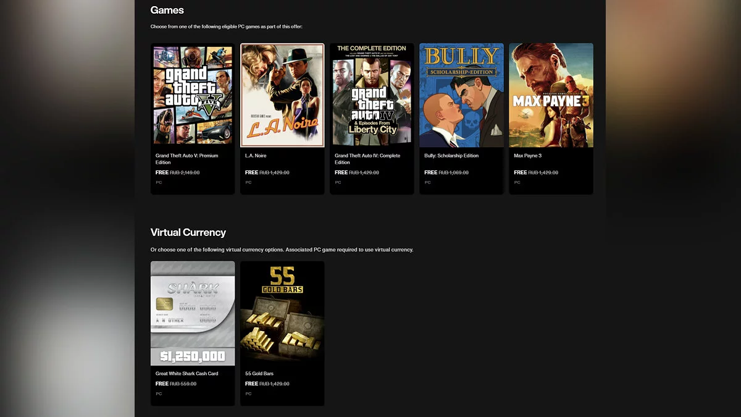Click FREE price under L.A. Noire
Image resolution: width=741 pixels, height=417 pixels.
click(x=251, y=172)
